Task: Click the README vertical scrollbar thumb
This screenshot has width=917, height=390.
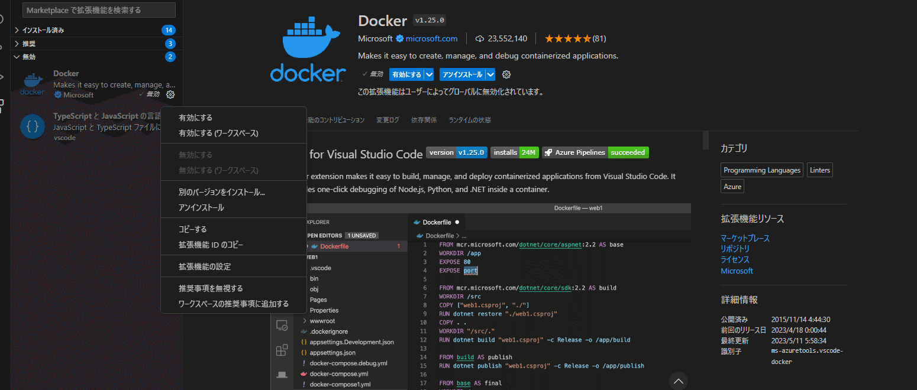Action: pyautogui.click(x=705, y=140)
